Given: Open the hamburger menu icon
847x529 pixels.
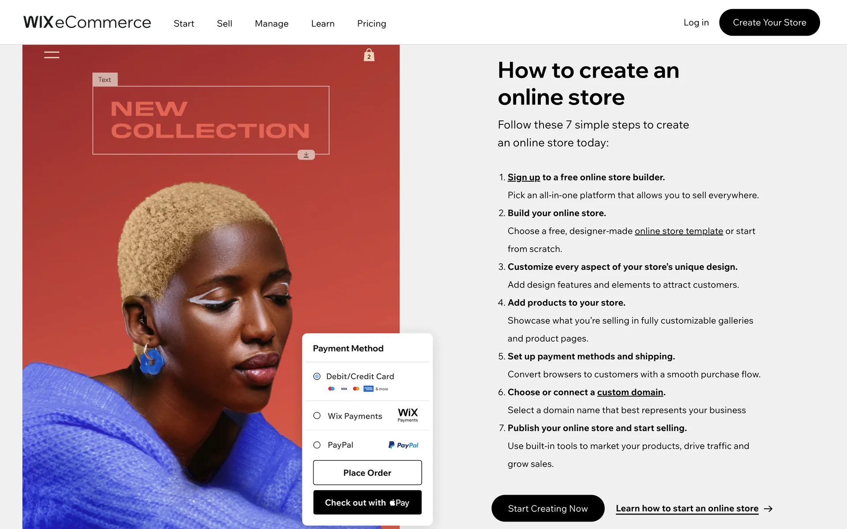Looking at the screenshot, I should (52, 55).
